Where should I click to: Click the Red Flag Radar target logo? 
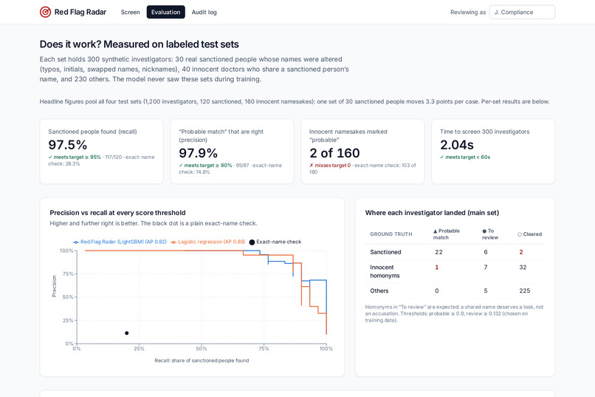pos(45,12)
